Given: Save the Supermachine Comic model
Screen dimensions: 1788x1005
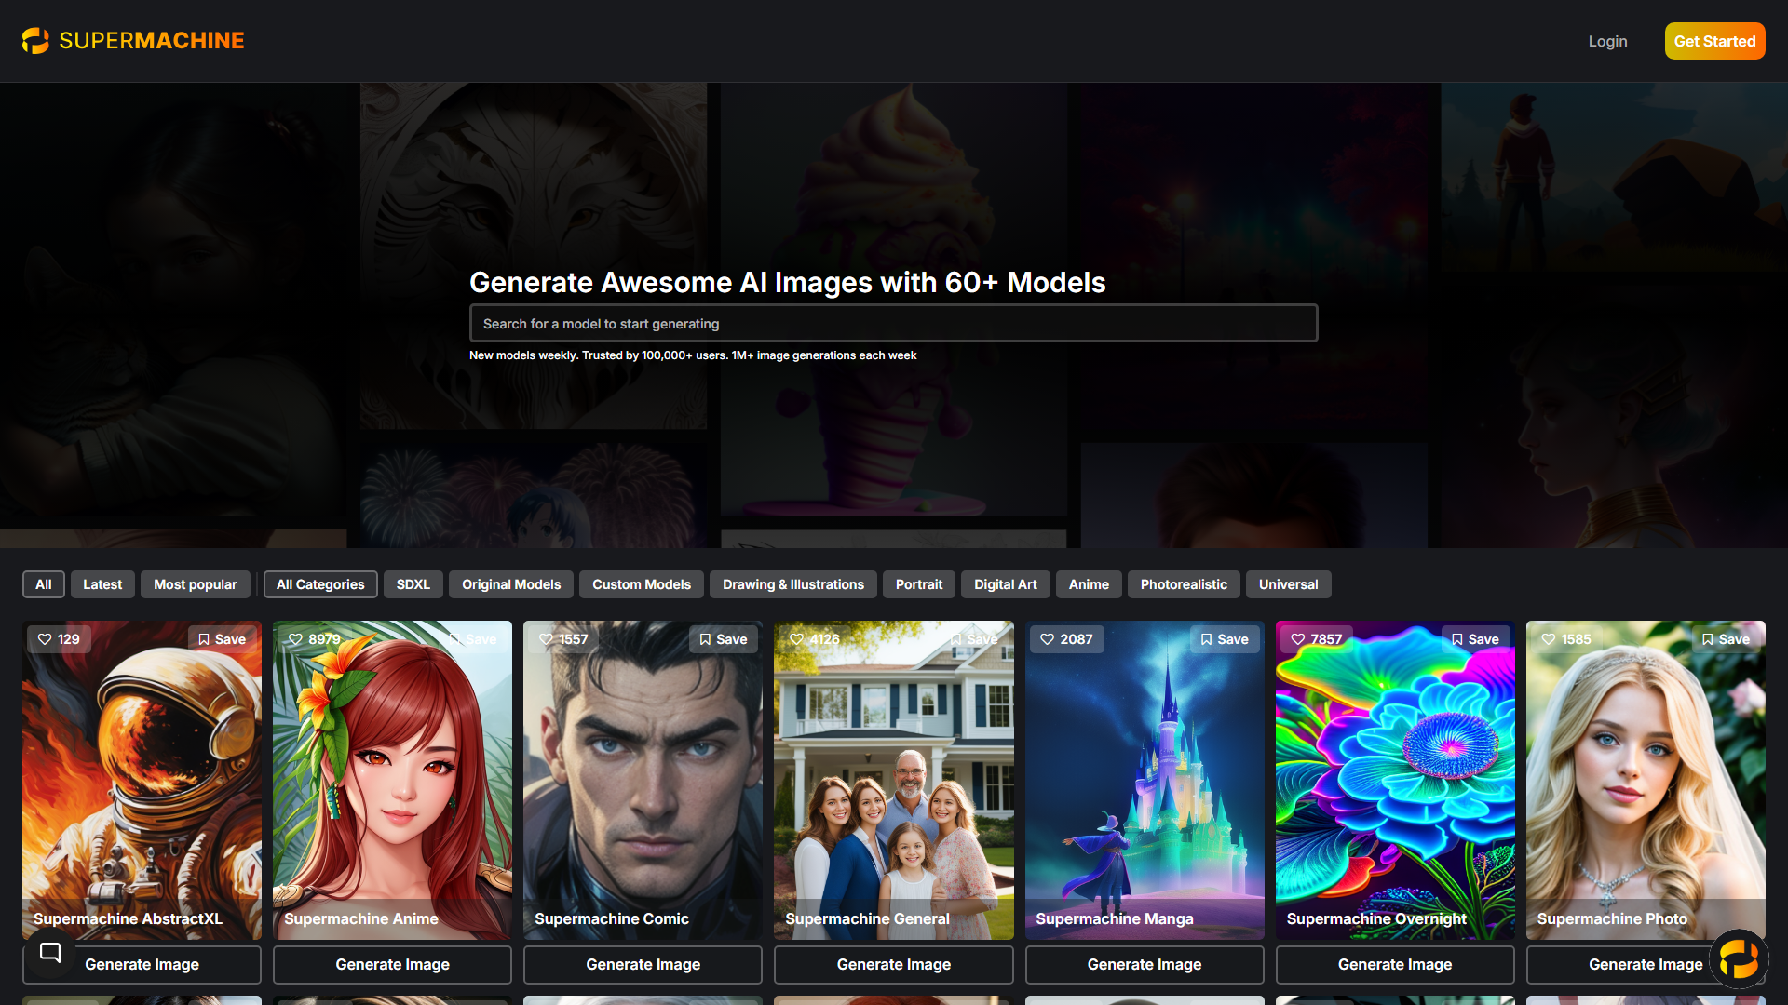Looking at the screenshot, I should pos(723,639).
